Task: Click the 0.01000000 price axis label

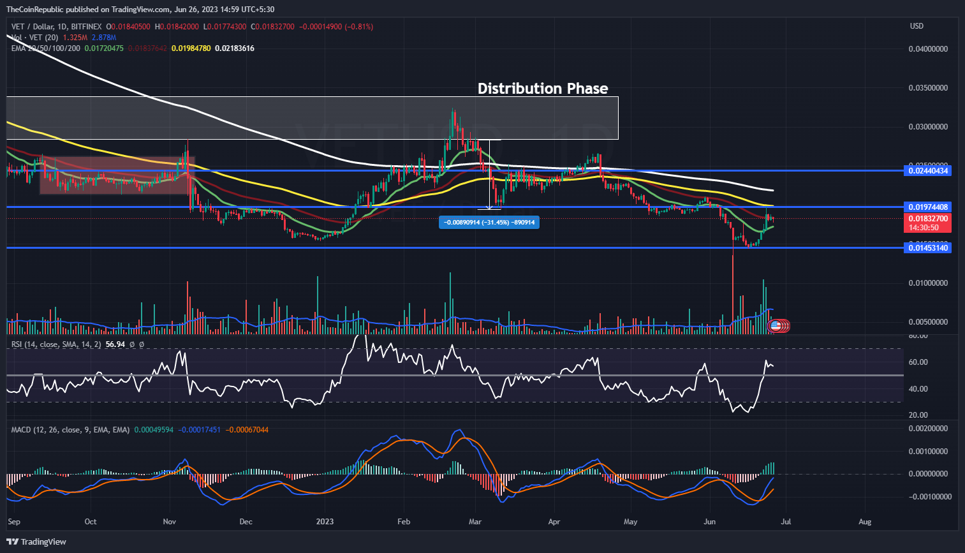Action: [928, 283]
